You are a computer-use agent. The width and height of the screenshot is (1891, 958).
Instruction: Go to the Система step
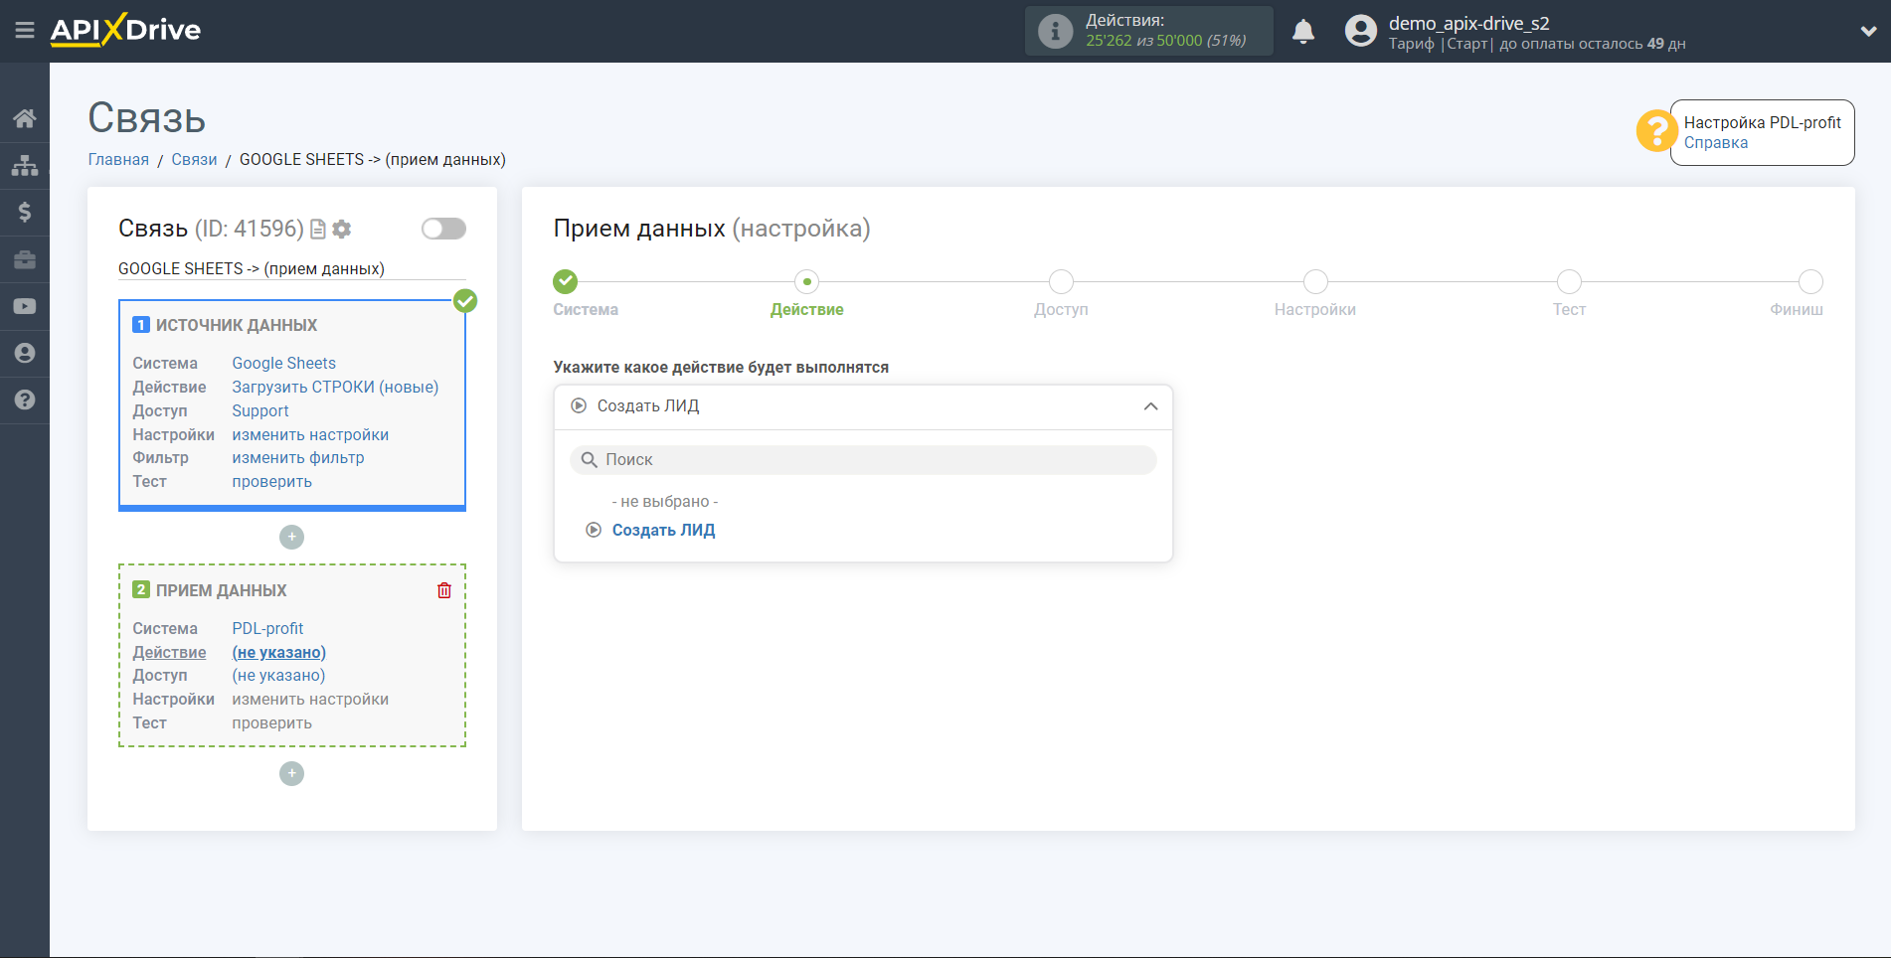click(566, 282)
